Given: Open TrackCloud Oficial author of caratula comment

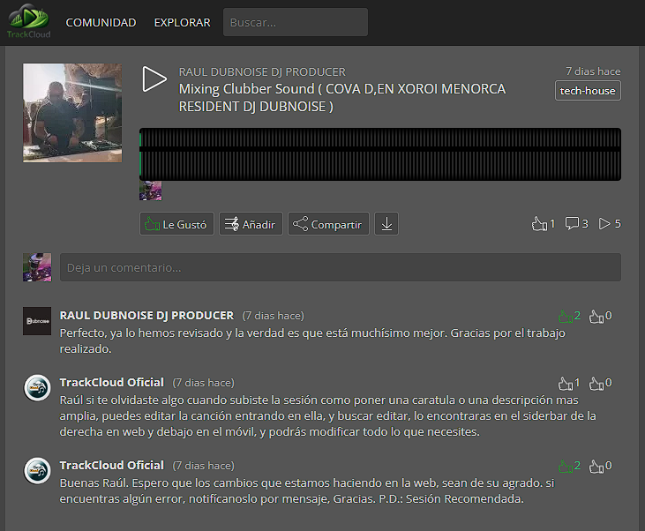Looking at the screenshot, I should pos(112,383).
